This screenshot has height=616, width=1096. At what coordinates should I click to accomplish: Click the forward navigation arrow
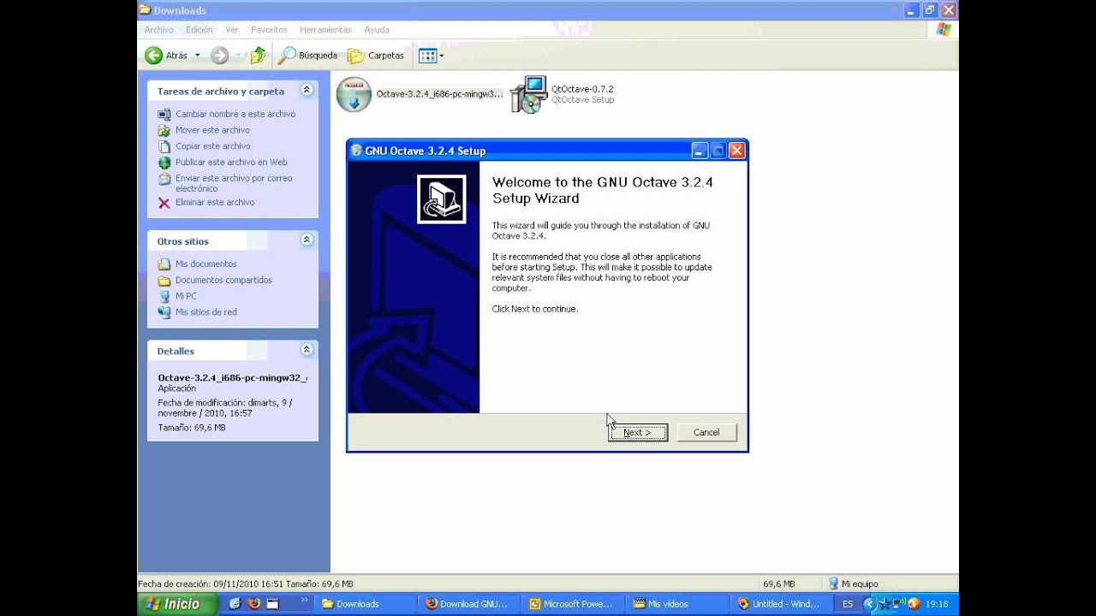[220, 56]
